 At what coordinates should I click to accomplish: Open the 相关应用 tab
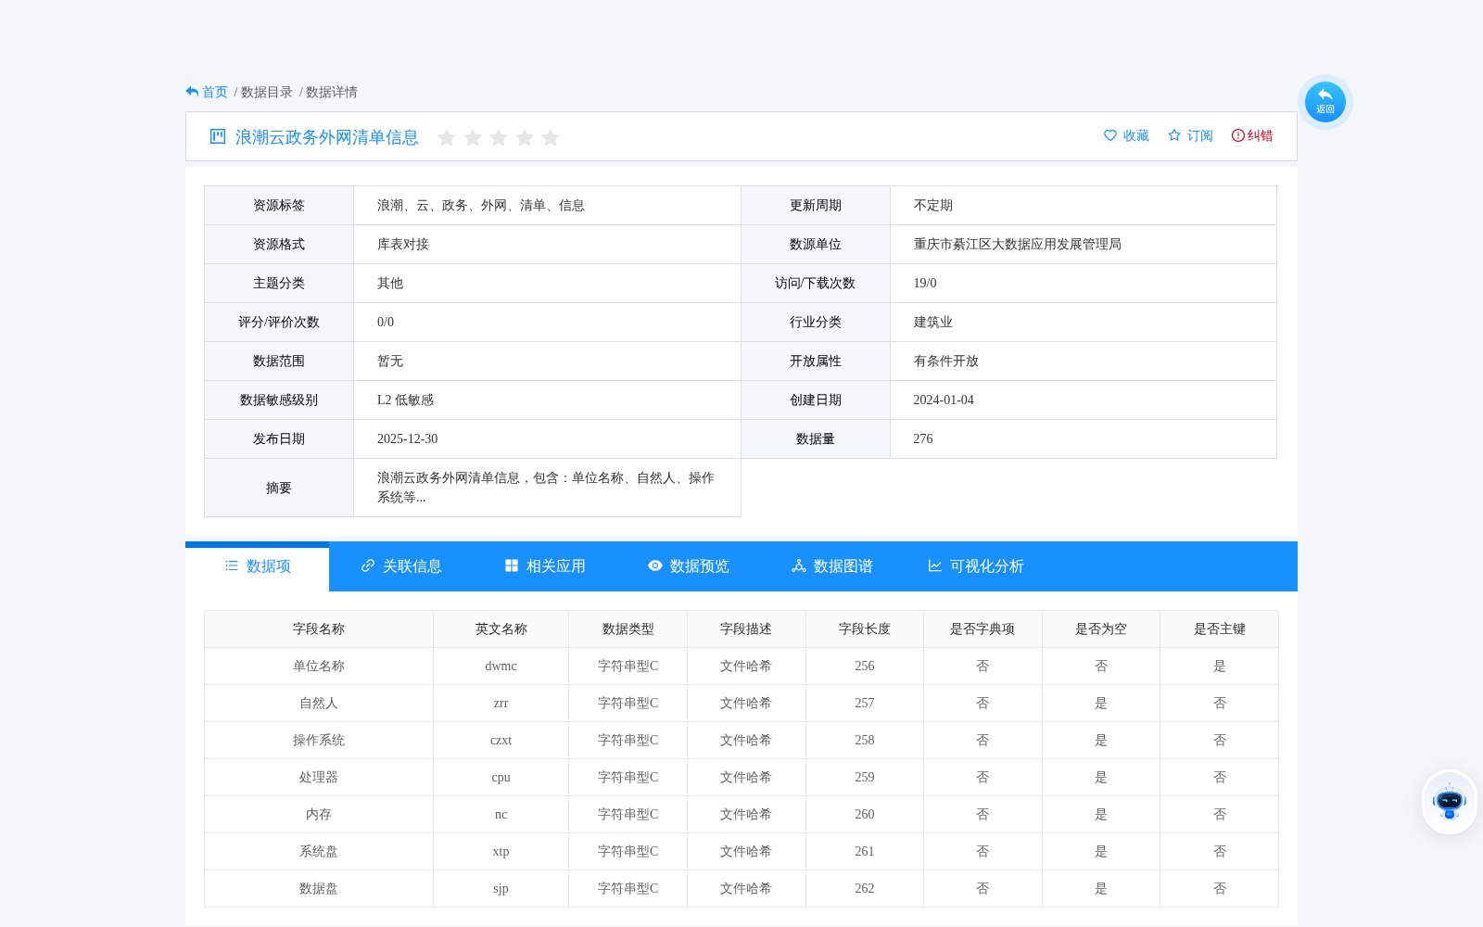544,566
